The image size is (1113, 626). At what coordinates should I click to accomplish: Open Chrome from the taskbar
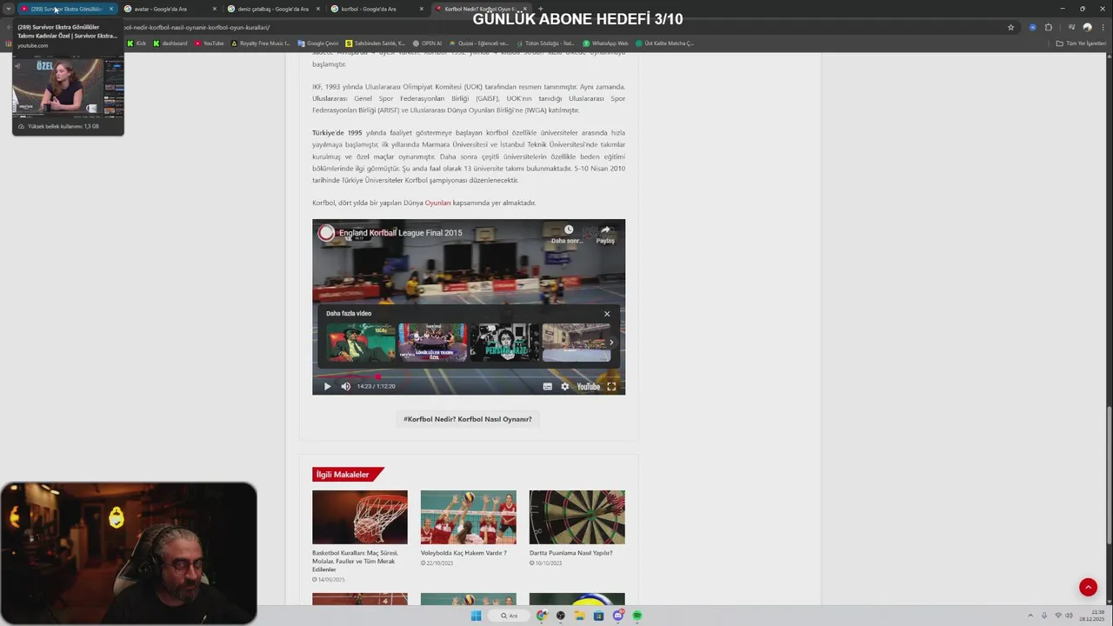542,616
